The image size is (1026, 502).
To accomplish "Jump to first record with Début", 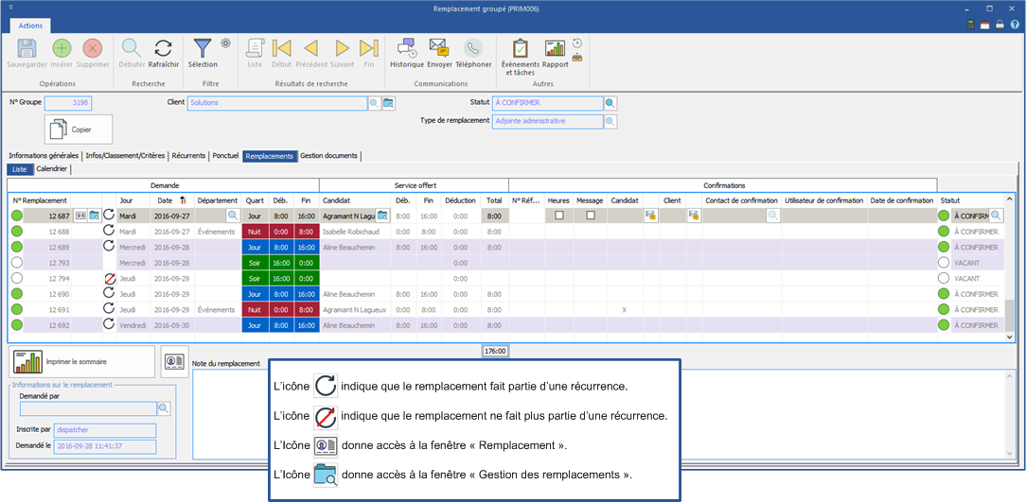I will [x=281, y=49].
